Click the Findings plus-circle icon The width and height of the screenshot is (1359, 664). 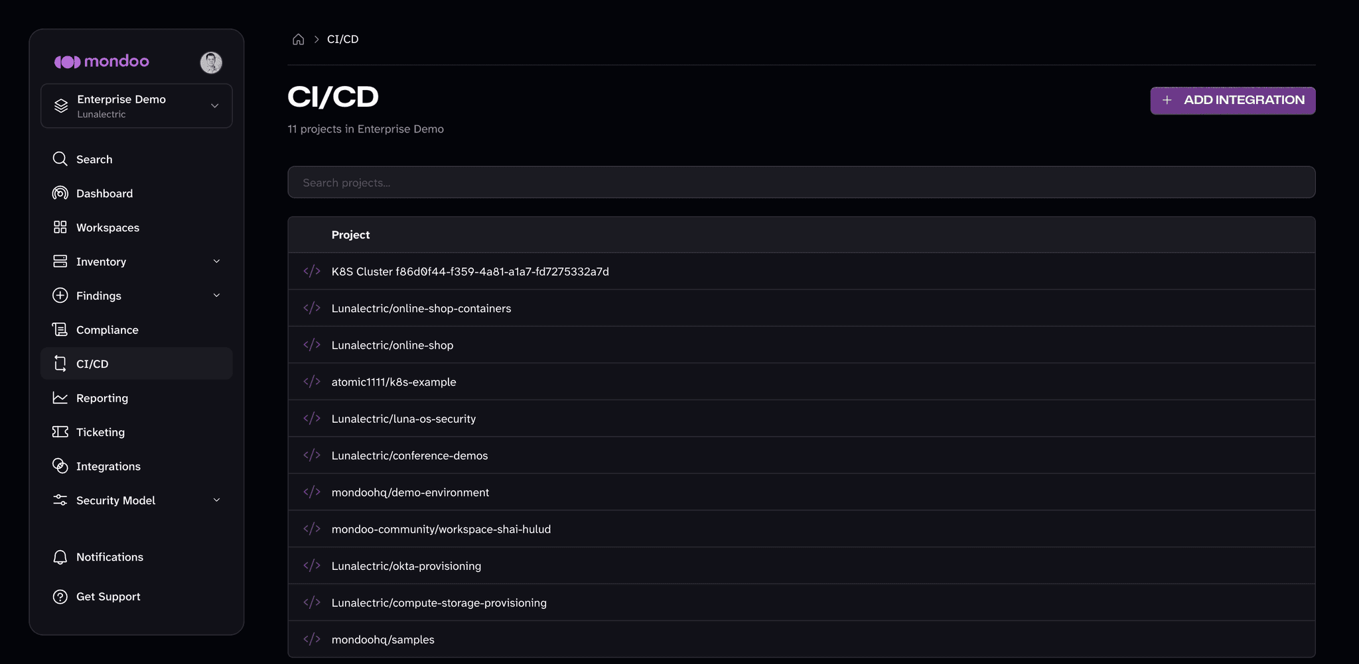click(x=60, y=296)
